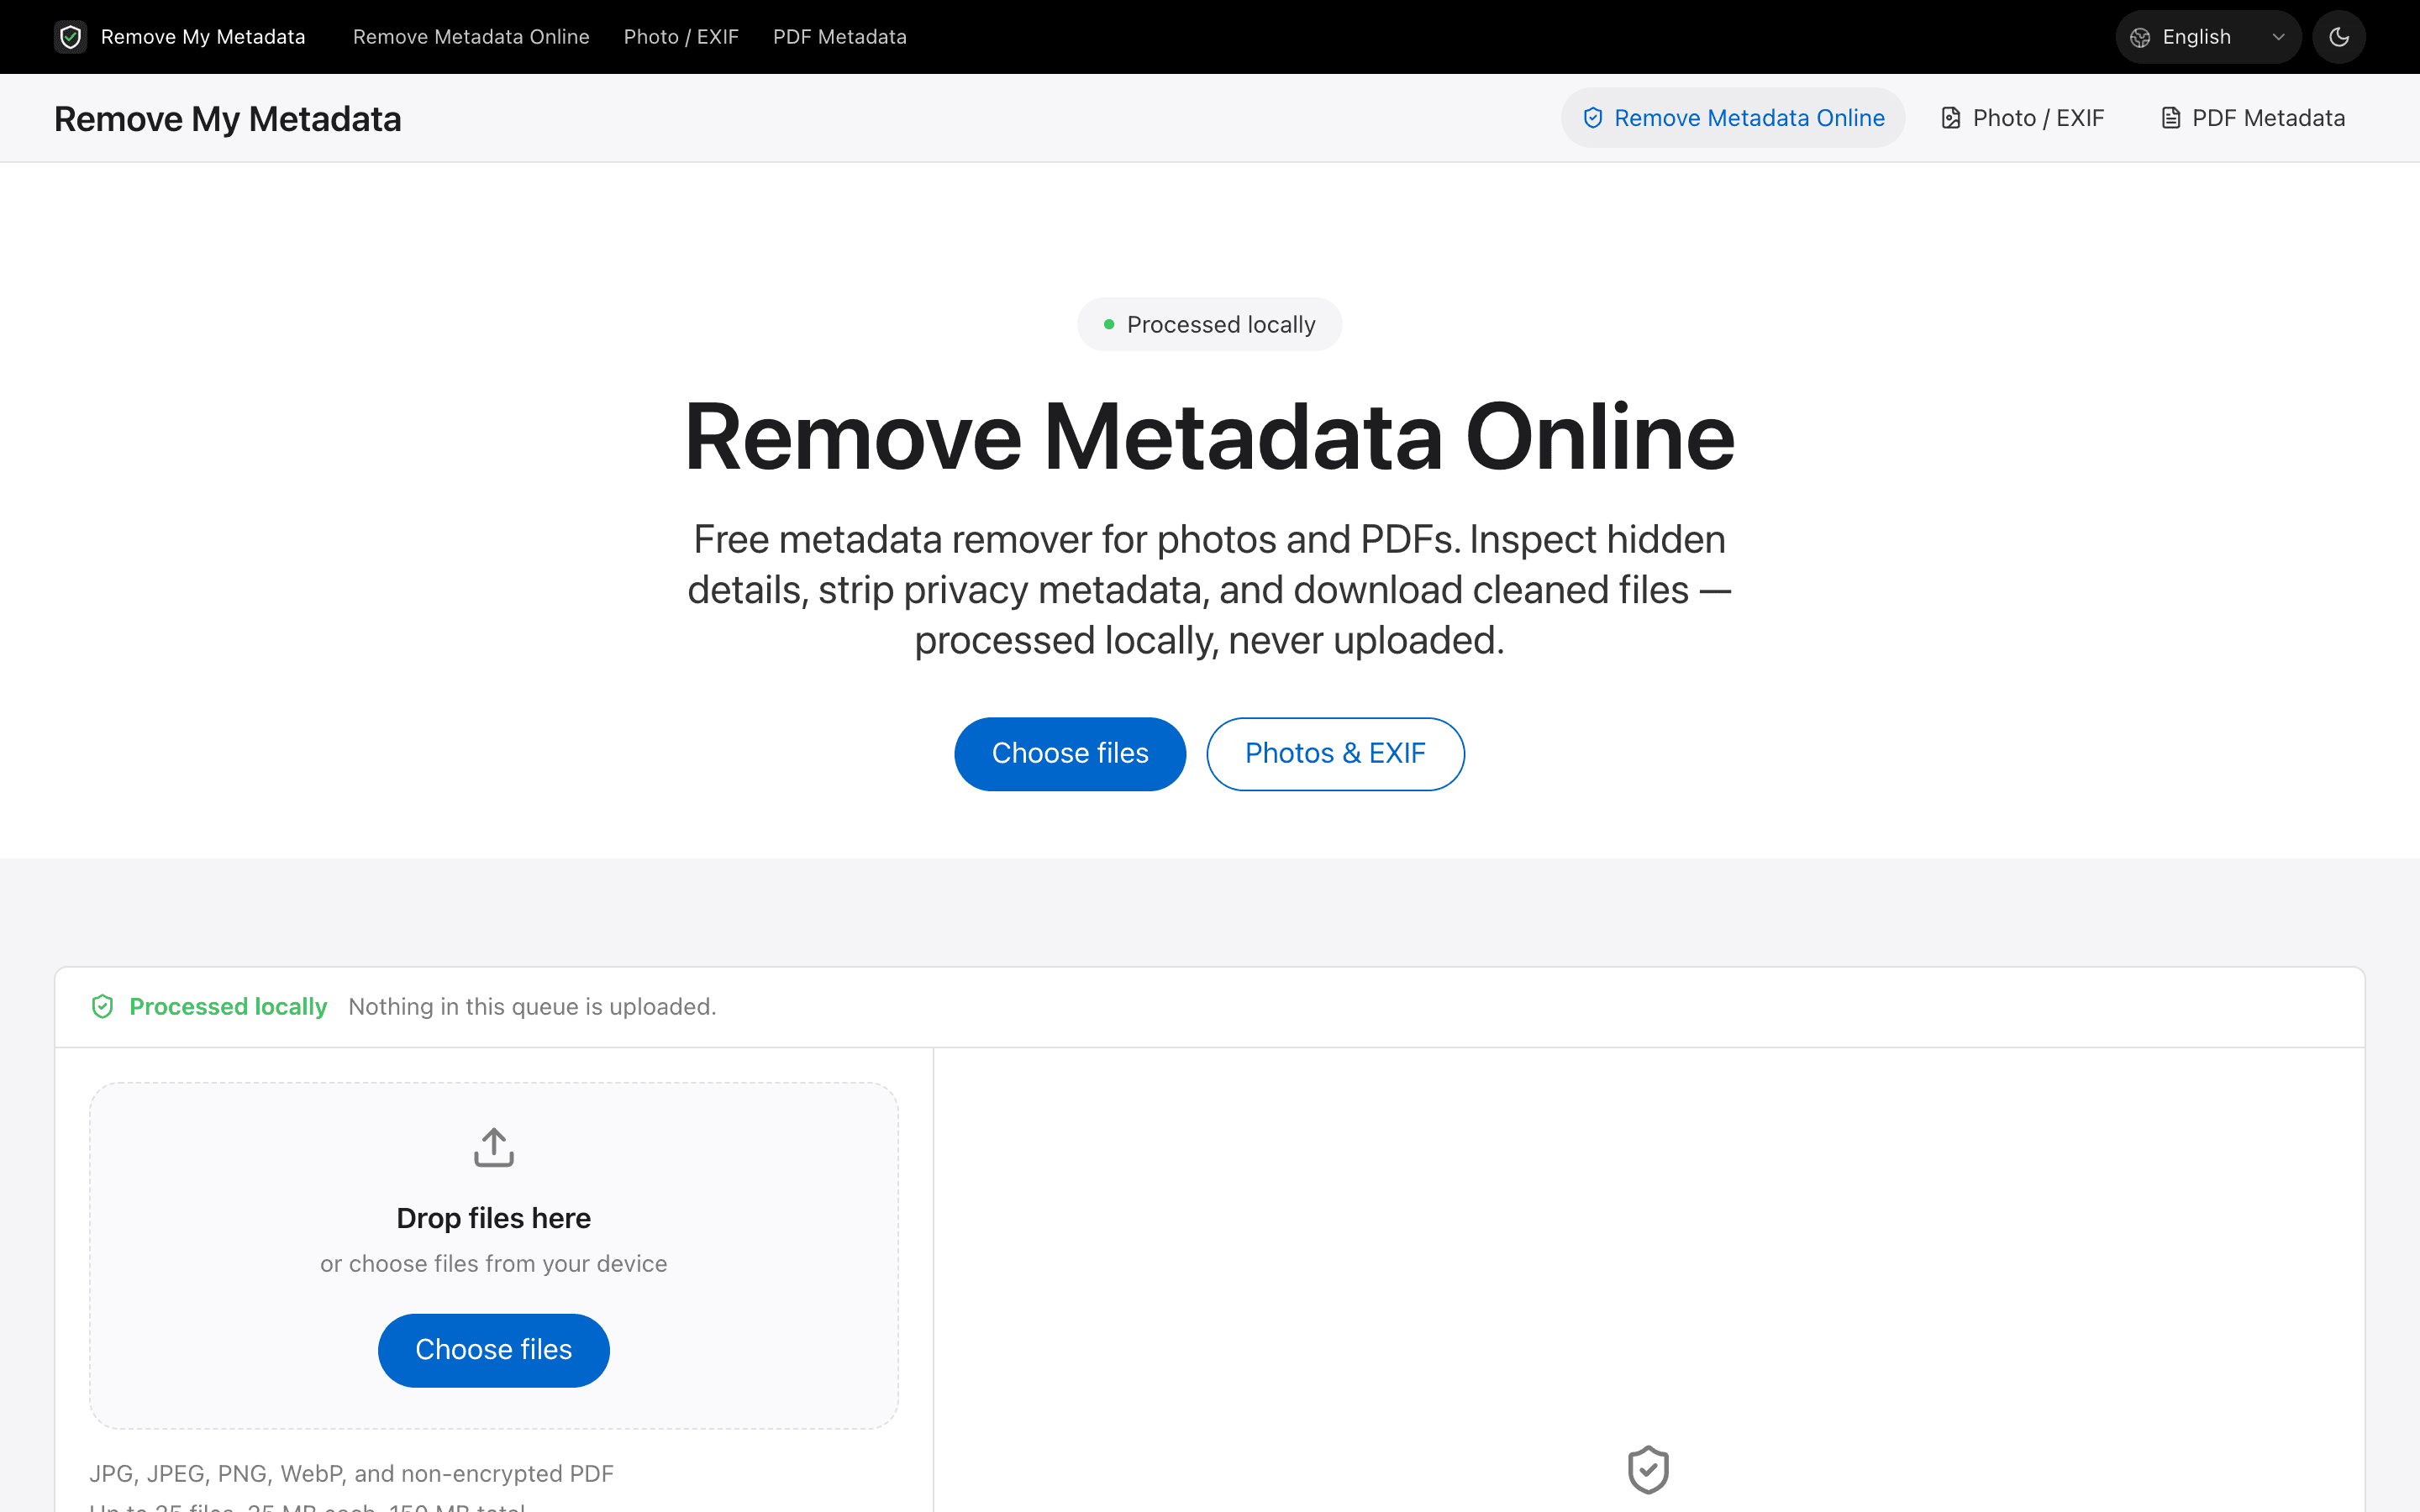Screen dimensions: 2420x1512
Task: Open the English language dropdown
Action: (2207, 37)
